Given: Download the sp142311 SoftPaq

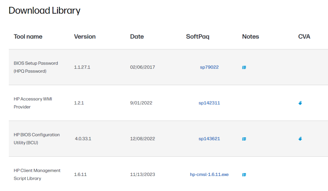Looking at the screenshot, I should coord(209,103).
